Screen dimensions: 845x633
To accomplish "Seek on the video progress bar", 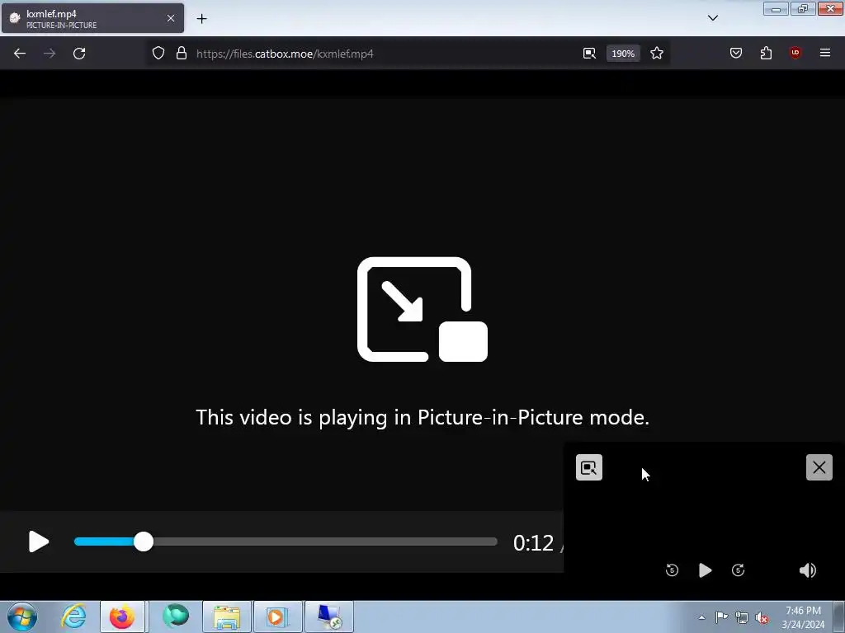I will 286,542.
